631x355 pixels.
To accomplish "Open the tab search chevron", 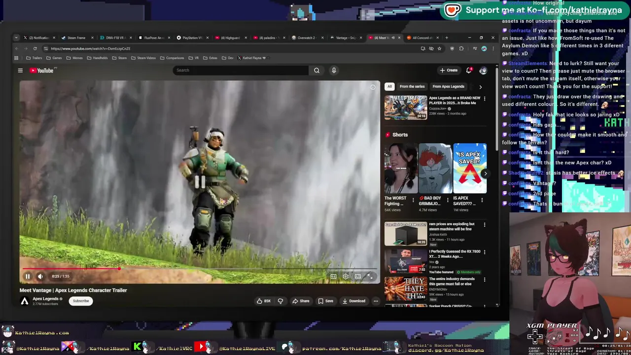I will click(x=16, y=37).
